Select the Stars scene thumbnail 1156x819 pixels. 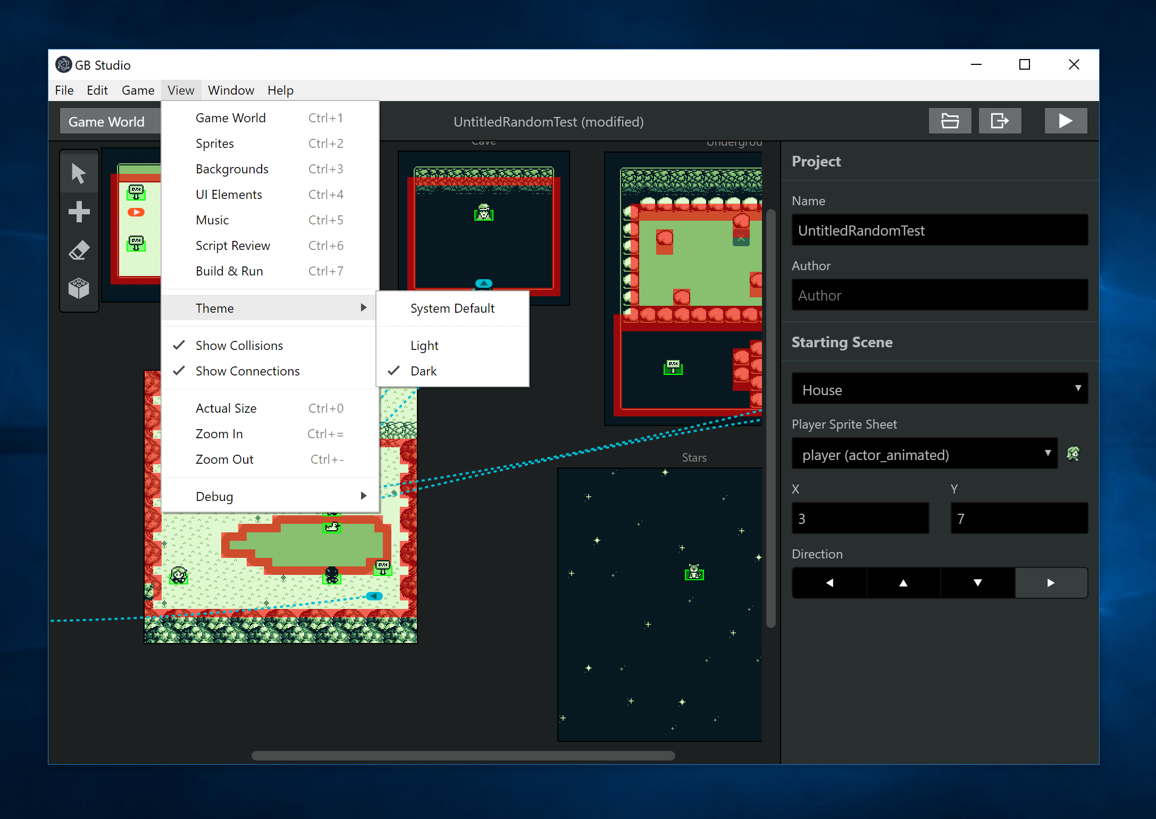tap(660, 604)
